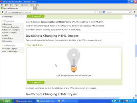The height and width of the screenshot is (103, 137).
Task: Switch to Firefox JavaScript Introduction taskbar button
Action: [25, 101]
